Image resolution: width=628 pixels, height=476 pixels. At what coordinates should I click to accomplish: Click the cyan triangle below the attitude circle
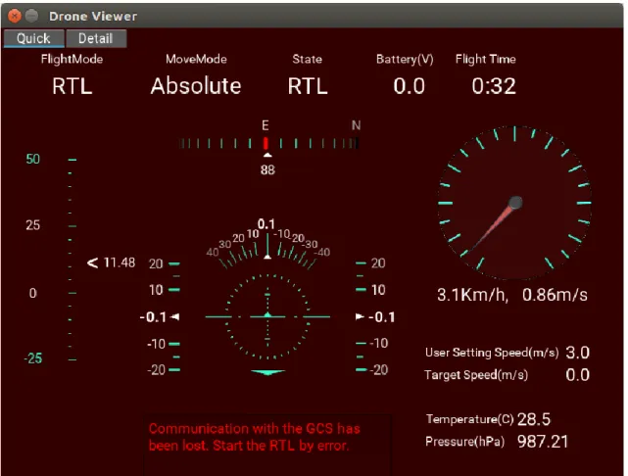tap(267, 372)
